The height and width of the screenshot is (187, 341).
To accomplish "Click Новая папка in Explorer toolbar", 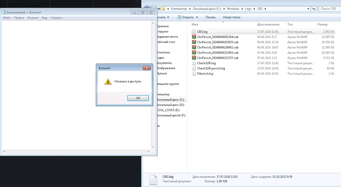I will click(232, 17).
